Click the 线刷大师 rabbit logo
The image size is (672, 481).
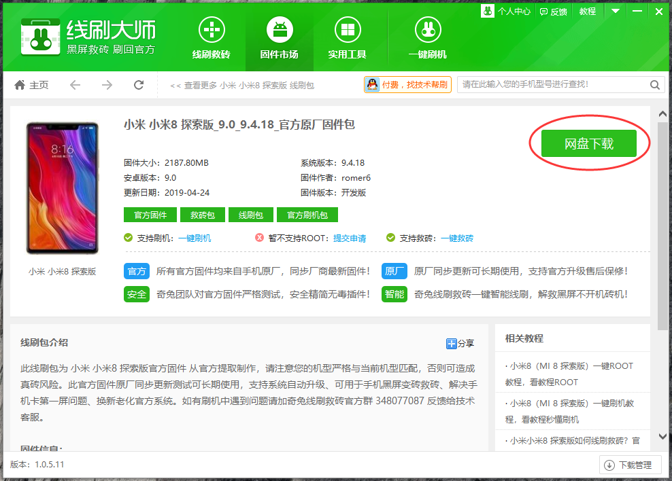pos(41,37)
